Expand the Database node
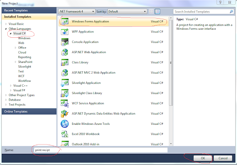 coord(6,100)
